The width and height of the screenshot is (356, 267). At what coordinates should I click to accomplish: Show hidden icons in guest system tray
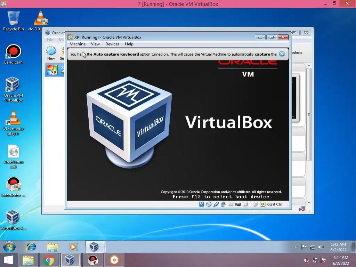point(296,247)
